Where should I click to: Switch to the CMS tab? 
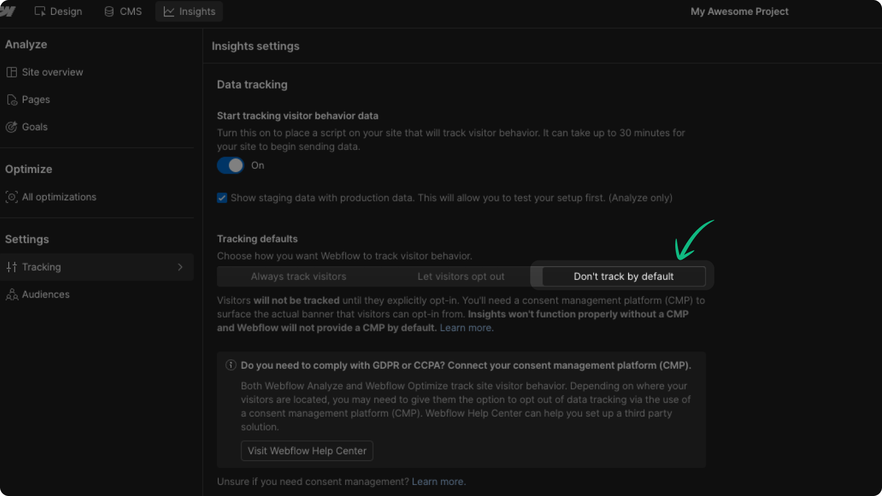point(123,12)
